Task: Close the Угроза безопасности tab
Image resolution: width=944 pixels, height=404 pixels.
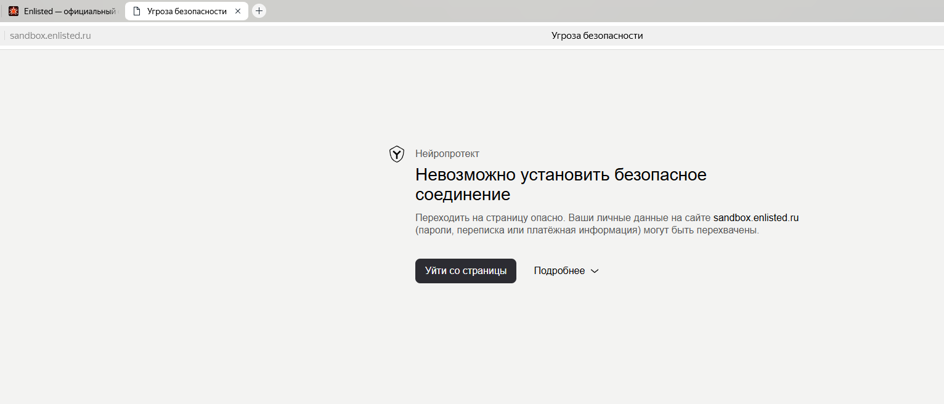Action: pos(238,11)
